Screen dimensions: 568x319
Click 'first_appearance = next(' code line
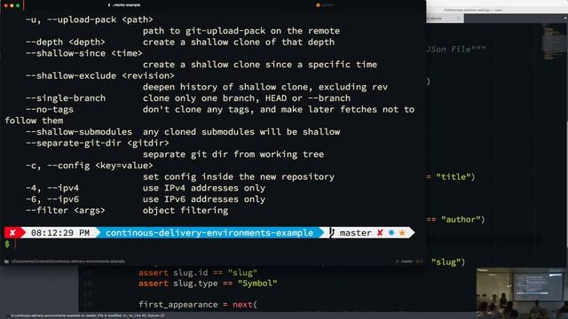click(198, 305)
